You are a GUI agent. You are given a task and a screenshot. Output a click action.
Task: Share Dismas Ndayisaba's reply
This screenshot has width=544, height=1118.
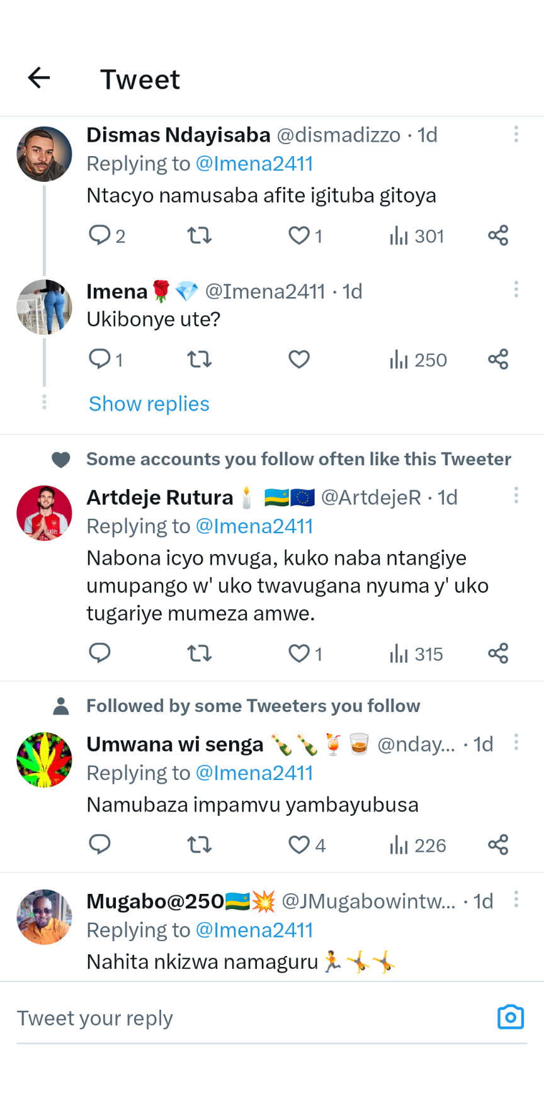point(498,236)
